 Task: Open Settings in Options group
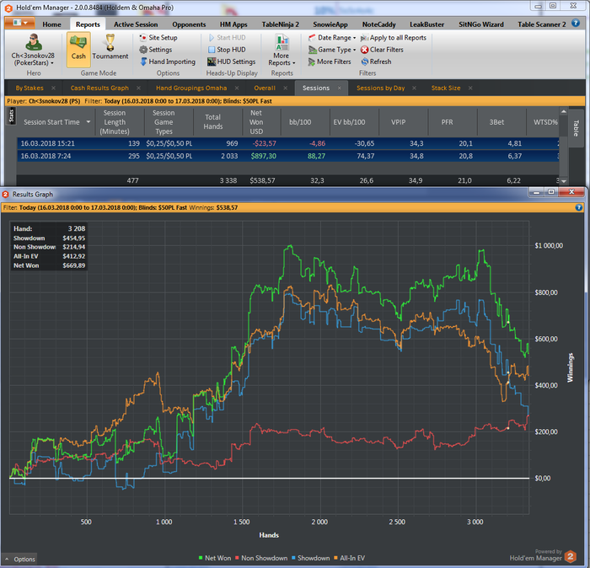pos(156,50)
